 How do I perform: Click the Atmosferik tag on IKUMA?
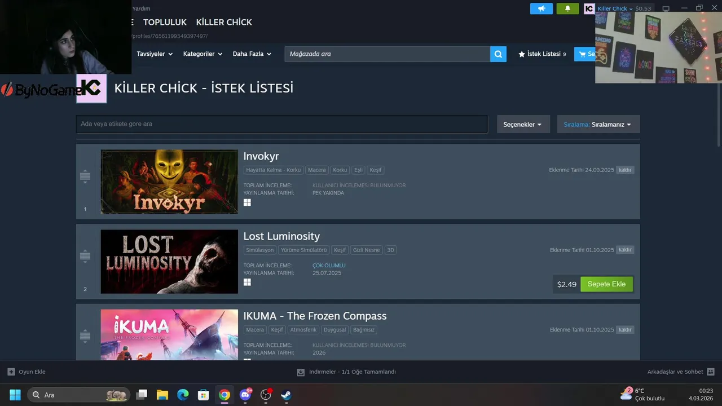point(303,330)
